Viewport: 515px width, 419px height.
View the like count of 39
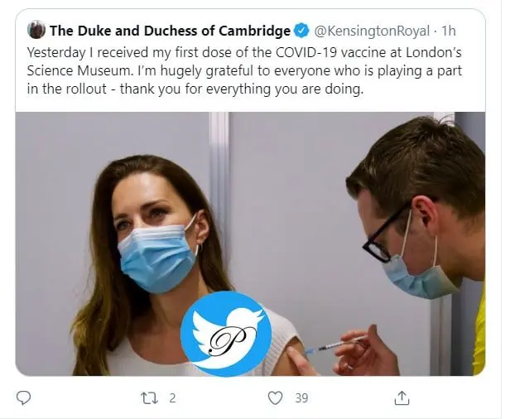click(x=301, y=397)
